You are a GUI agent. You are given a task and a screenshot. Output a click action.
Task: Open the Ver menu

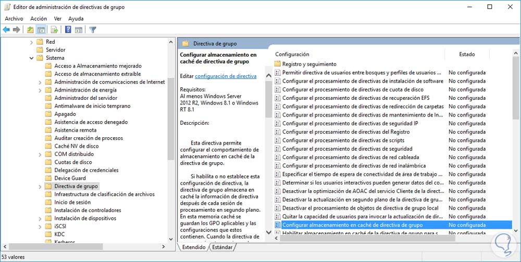pos(58,19)
